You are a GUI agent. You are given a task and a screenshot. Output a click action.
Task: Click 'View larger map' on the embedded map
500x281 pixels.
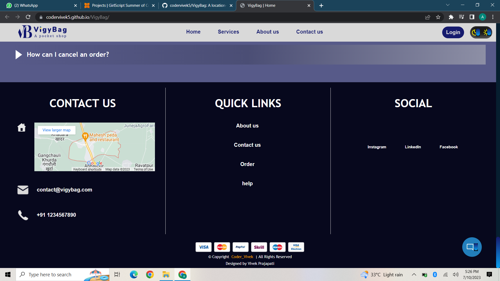click(56, 130)
